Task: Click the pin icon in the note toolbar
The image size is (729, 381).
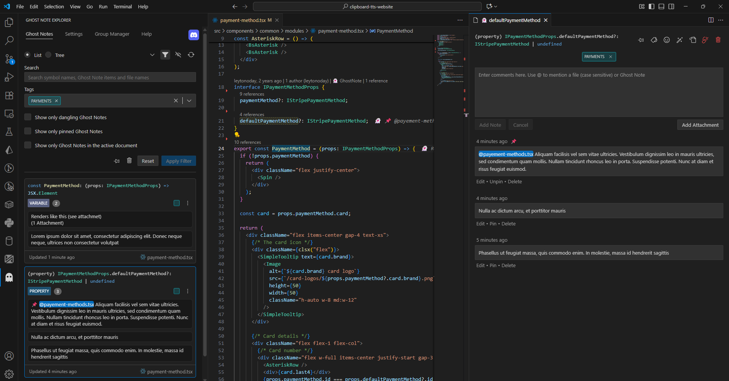Action: coord(641,40)
